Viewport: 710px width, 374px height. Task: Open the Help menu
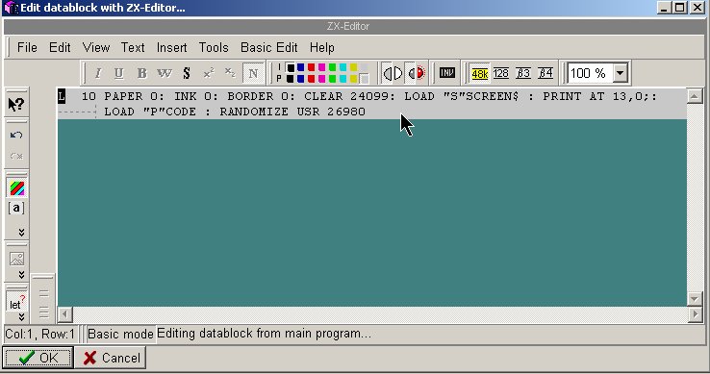322,47
